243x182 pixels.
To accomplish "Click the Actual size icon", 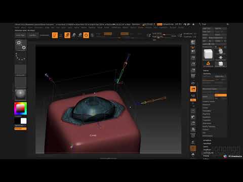I will (193, 64).
